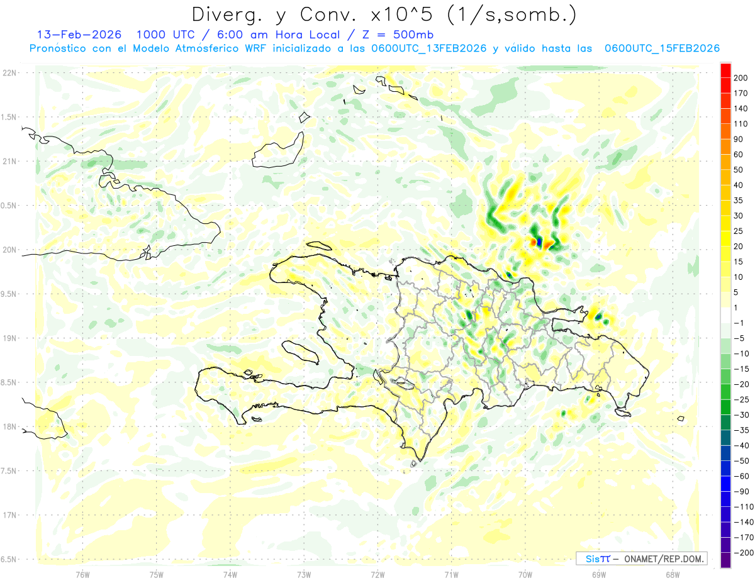The width and height of the screenshot is (755, 583).
Task: Click the initialization time '0600UTC_13FEB2026'
Action: pyautogui.click(x=428, y=48)
